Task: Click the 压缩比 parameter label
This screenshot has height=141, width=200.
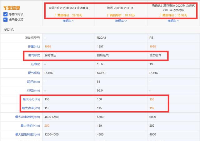Action: point(35,64)
